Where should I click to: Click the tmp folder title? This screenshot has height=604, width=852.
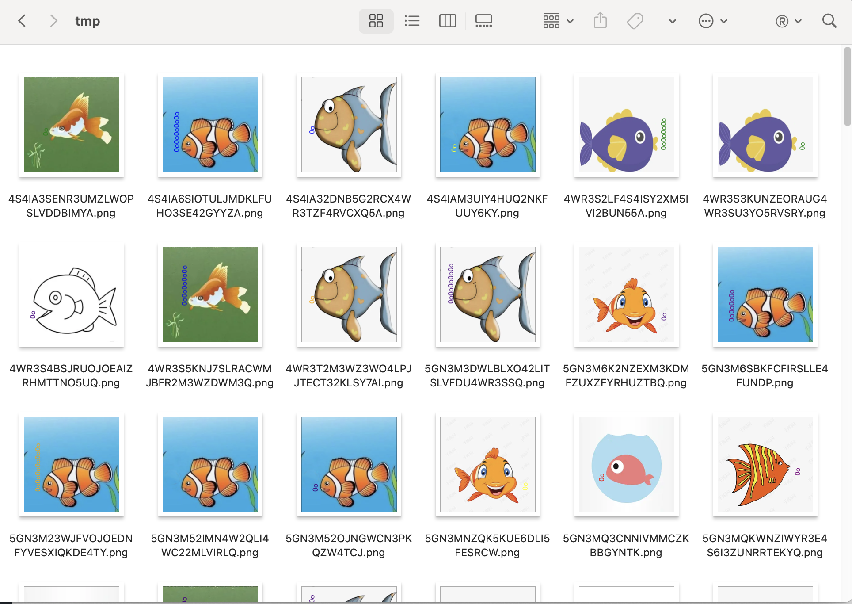(87, 21)
